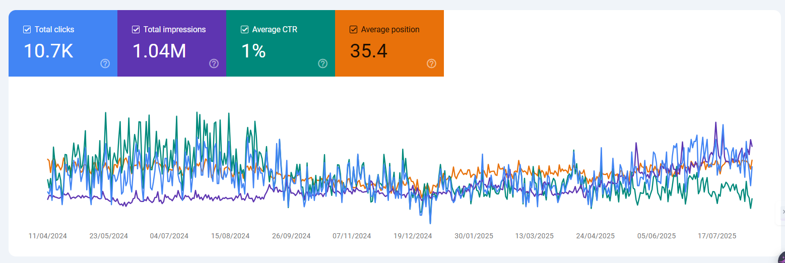Uncheck the Total clicks checkbox

point(27,30)
